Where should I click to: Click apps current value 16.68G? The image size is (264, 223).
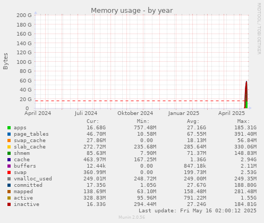(96, 128)
